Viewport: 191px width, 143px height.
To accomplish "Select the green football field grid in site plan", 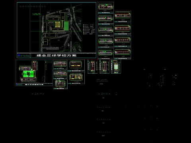I will 66,26.
